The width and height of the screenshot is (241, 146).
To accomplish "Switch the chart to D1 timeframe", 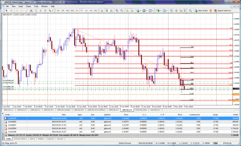I will (86, 11).
